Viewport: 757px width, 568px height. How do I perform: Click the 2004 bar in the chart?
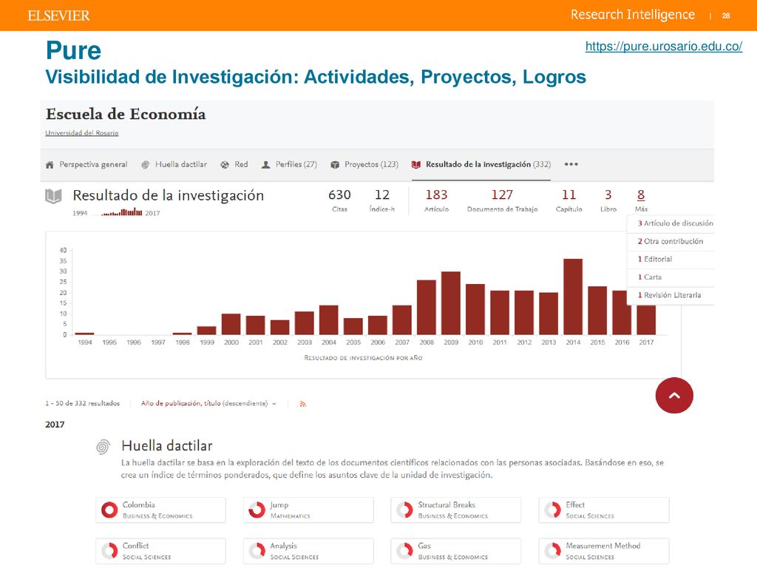point(329,319)
